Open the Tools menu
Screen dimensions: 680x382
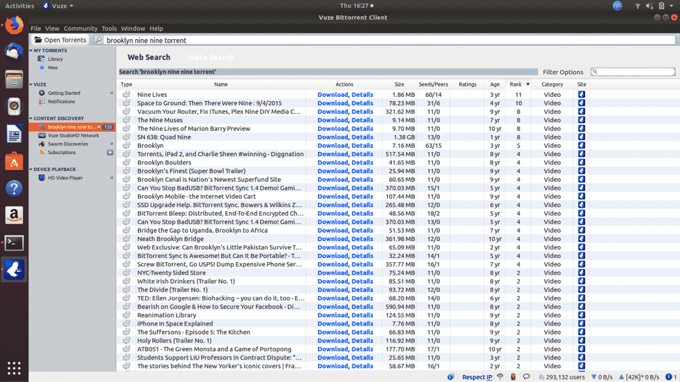pyautogui.click(x=109, y=28)
